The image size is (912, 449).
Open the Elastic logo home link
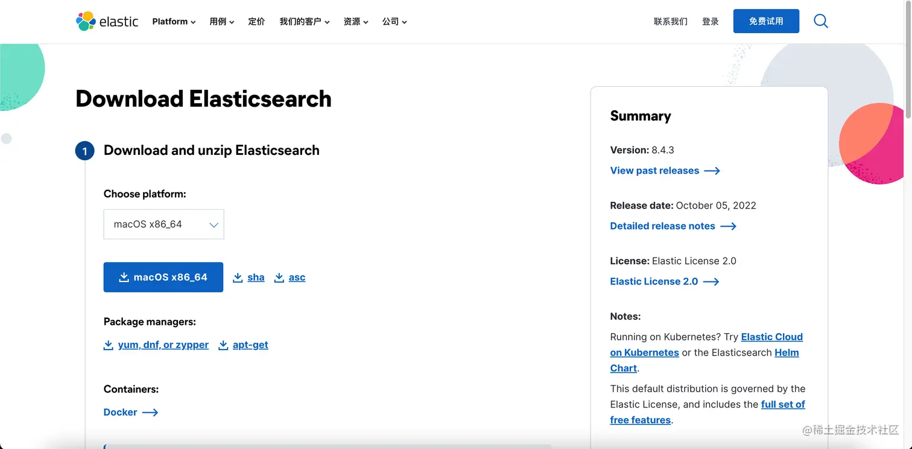(107, 21)
